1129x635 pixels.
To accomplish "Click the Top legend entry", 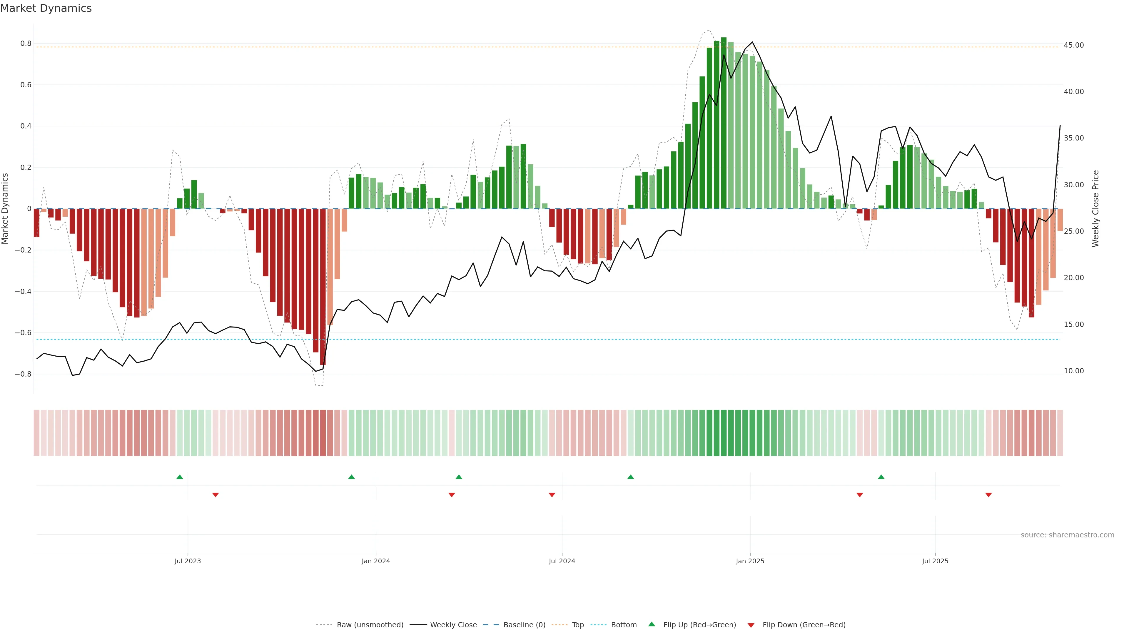I will (578, 625).
